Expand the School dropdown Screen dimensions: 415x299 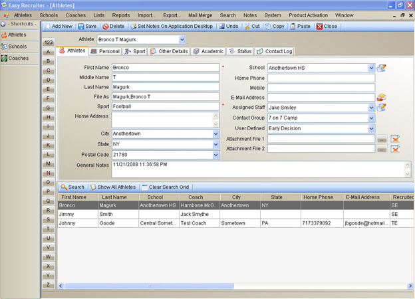pos(371,68)
